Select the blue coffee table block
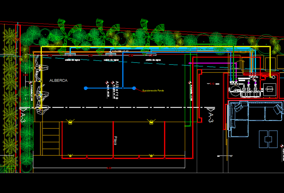 click(x=268, y=139)
